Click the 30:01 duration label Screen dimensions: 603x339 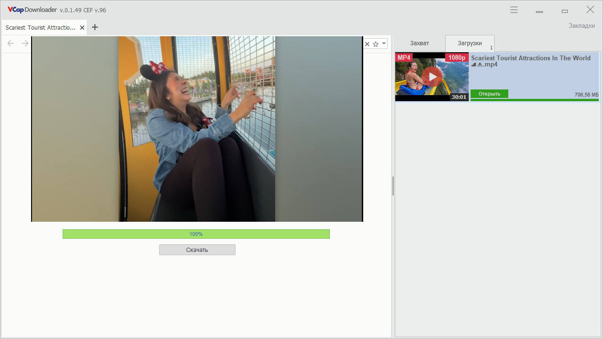coord(459,97)
